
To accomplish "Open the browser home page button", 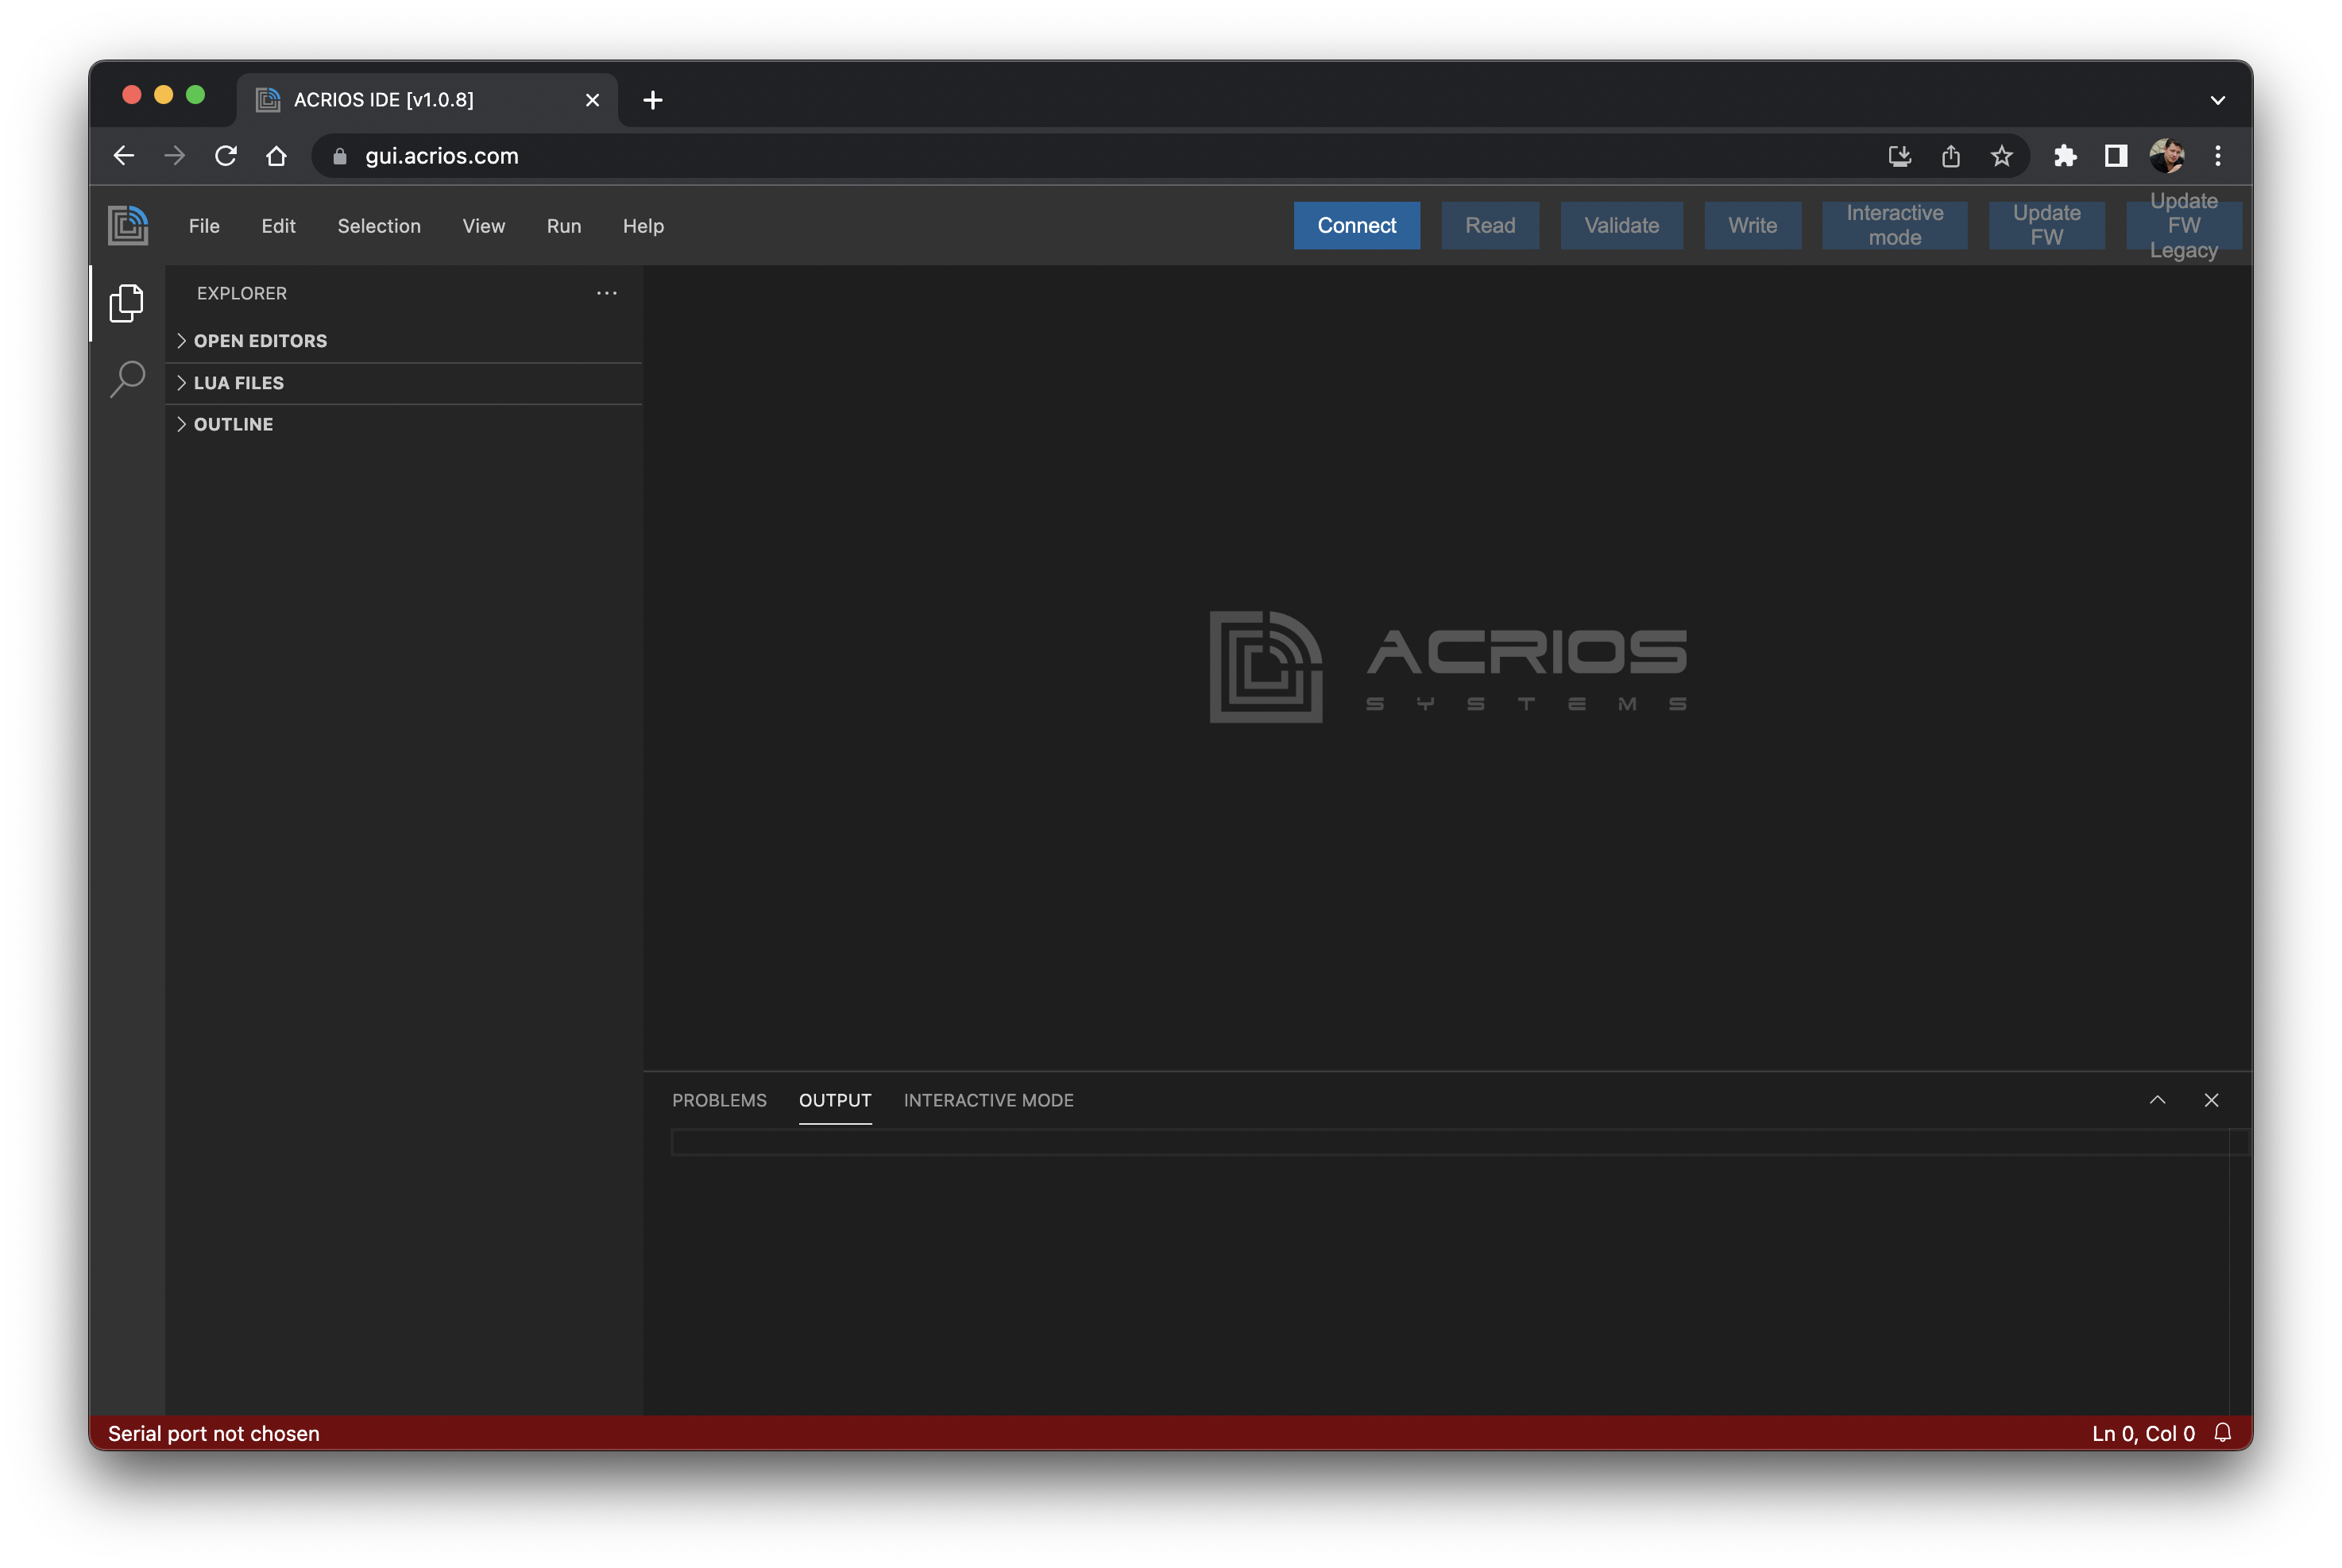I will pos(277,156).
